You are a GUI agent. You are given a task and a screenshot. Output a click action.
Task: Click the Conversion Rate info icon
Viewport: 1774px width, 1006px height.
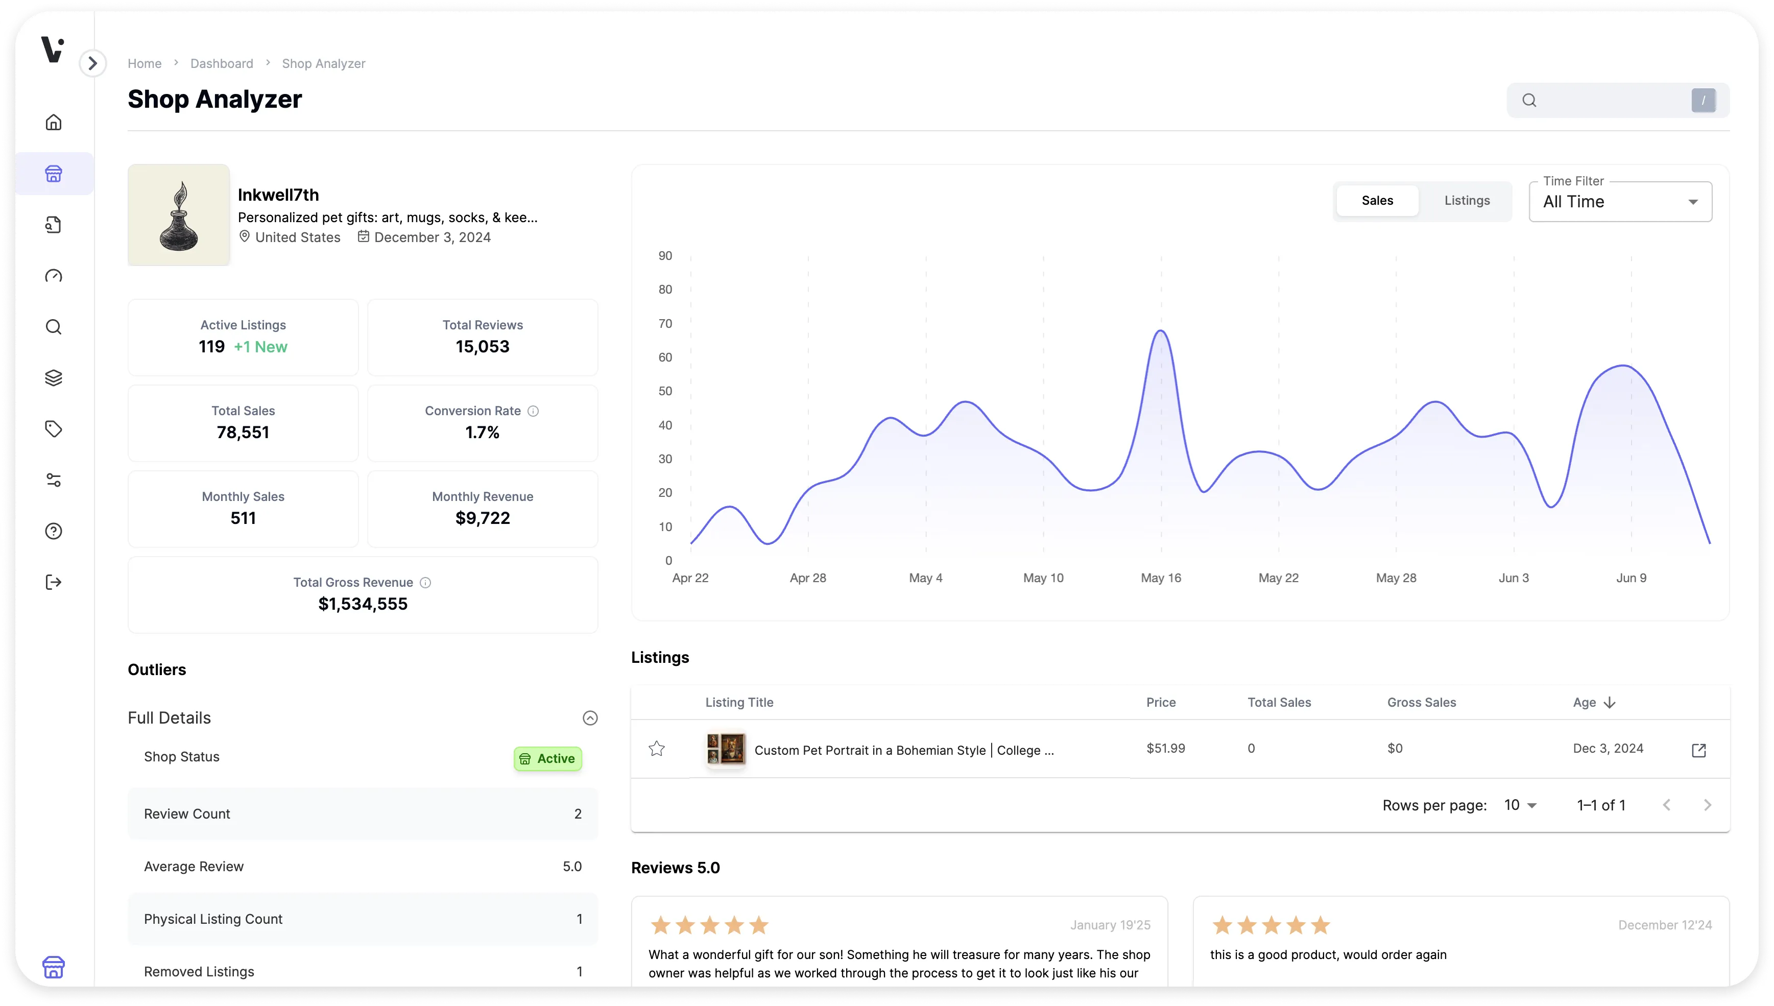coord(533,411)
